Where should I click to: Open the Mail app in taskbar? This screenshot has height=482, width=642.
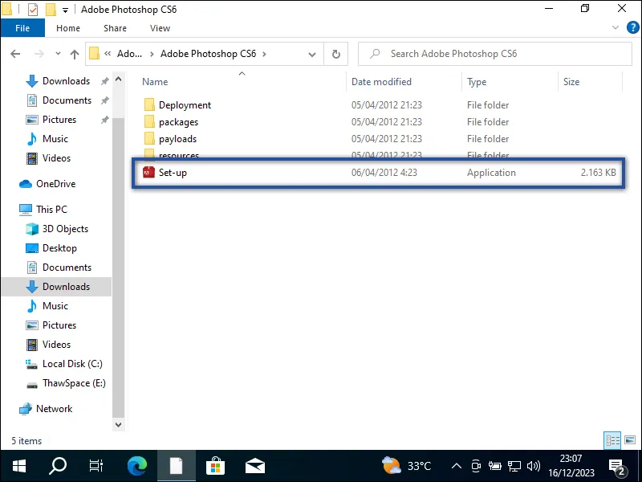tap(255, 465)
